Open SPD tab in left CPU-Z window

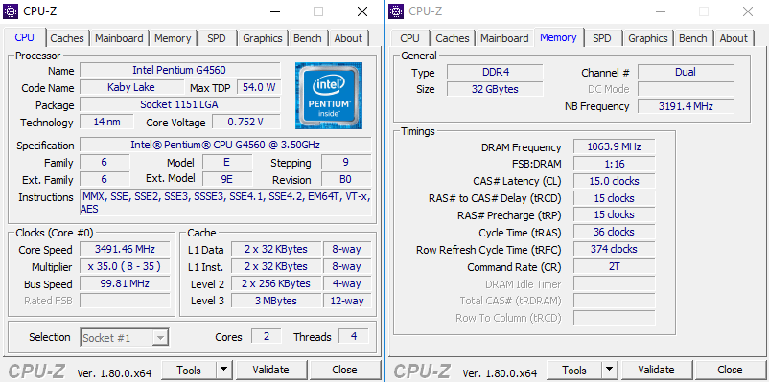(x=217, y=38)
